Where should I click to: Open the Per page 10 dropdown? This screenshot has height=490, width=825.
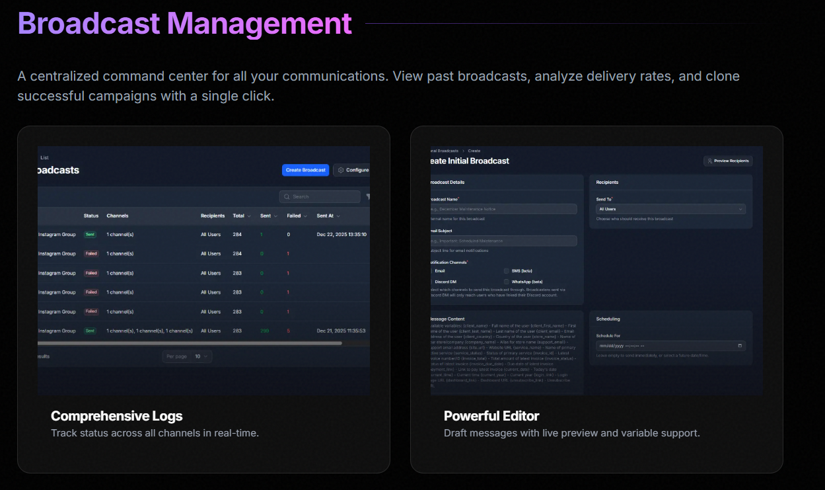coord(187,356)
